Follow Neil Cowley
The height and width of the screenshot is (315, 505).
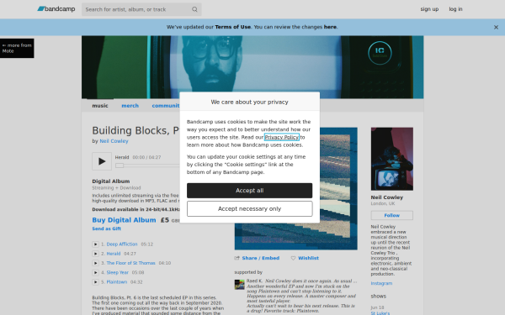(x=392, y=215)
